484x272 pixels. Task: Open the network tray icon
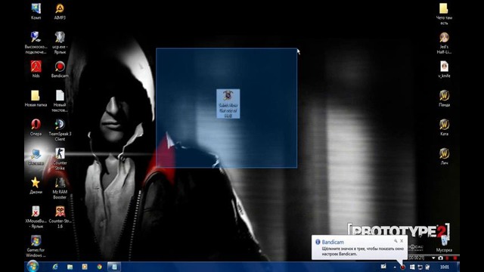point(420,267)
